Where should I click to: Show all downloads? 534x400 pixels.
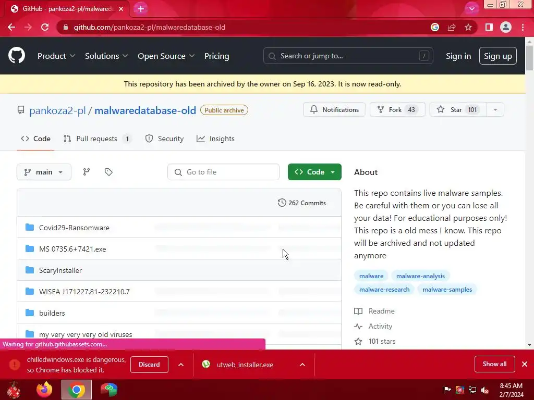pos(494,364)
